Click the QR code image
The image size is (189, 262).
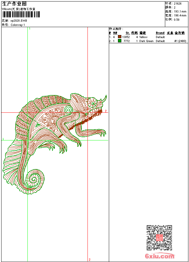point(159,238)
